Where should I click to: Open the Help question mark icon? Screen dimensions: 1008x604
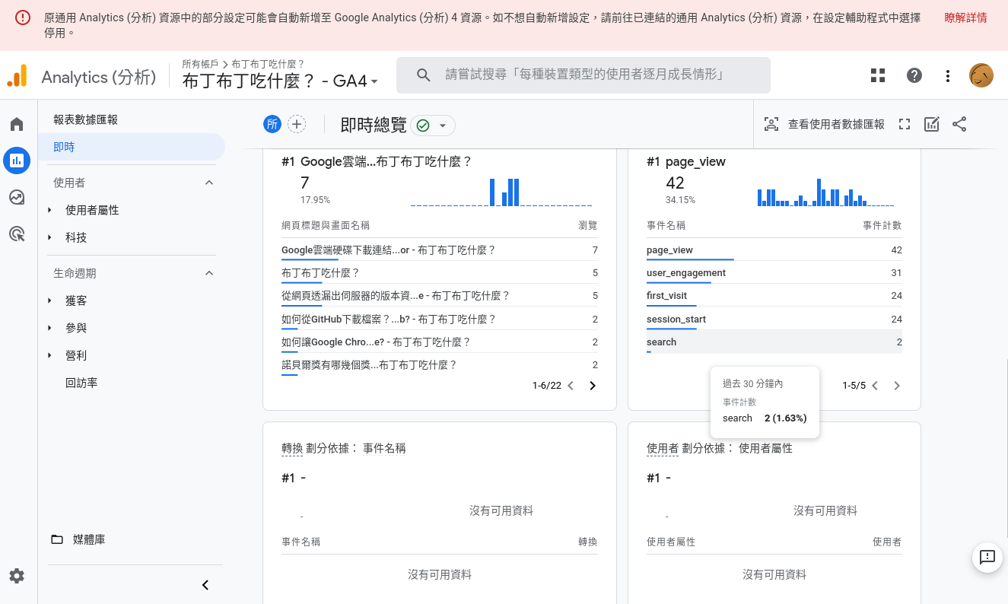pos(914,75)
